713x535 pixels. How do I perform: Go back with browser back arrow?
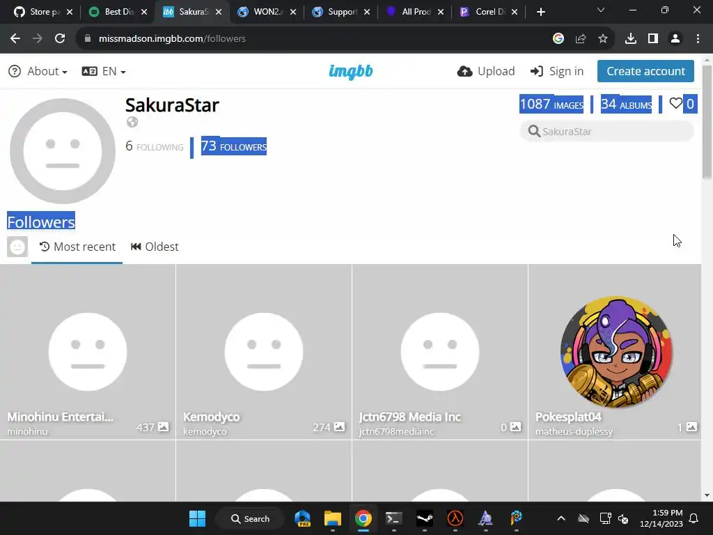[15, 39]
